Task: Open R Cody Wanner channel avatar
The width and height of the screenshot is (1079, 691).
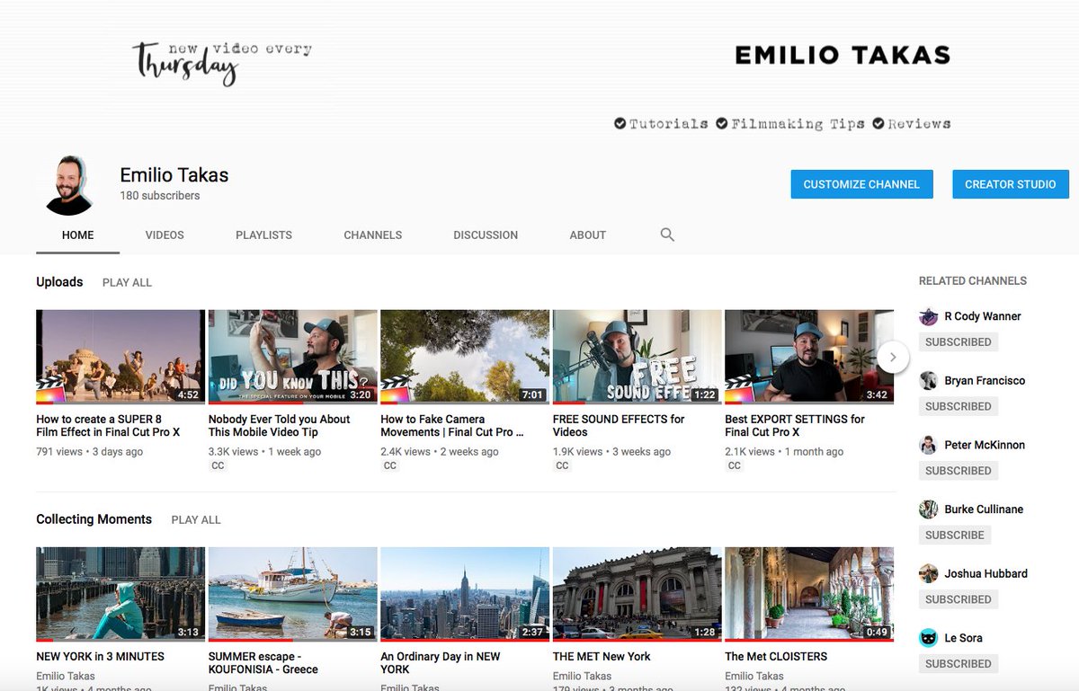Action: point(929,316)
